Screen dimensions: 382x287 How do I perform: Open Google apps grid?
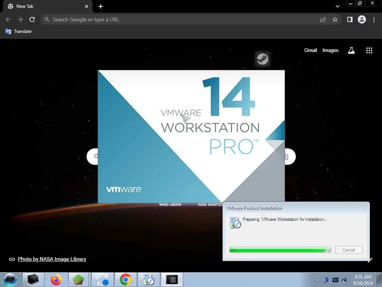click(x=369, y=50)
